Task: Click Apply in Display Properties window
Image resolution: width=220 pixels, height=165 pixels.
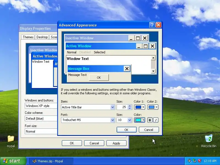Action: (x=116, y=143)
